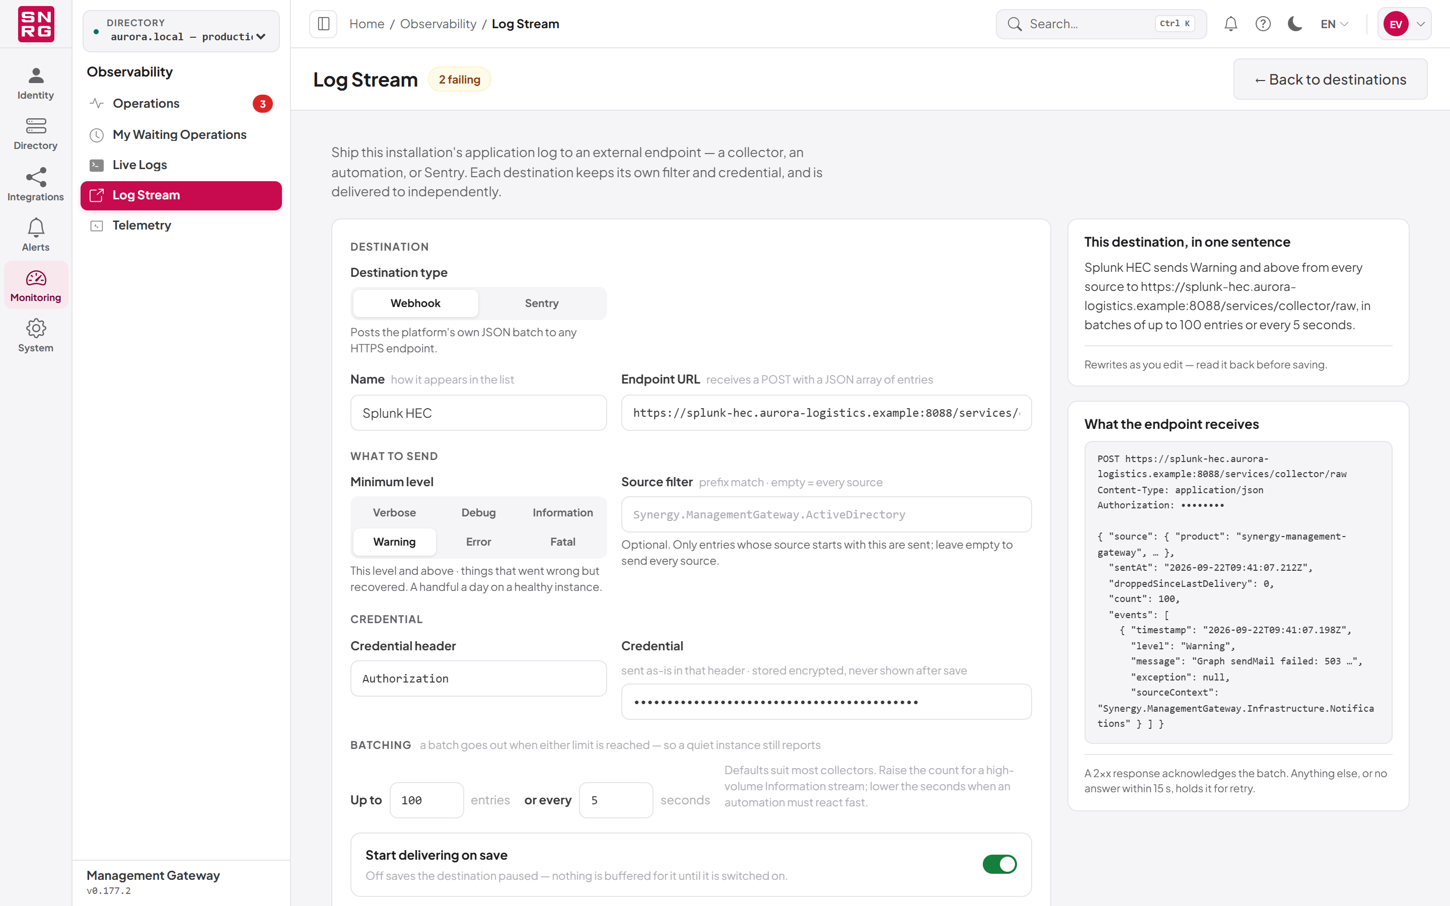Switch to dark mode moon icon

pos(1295,24)
